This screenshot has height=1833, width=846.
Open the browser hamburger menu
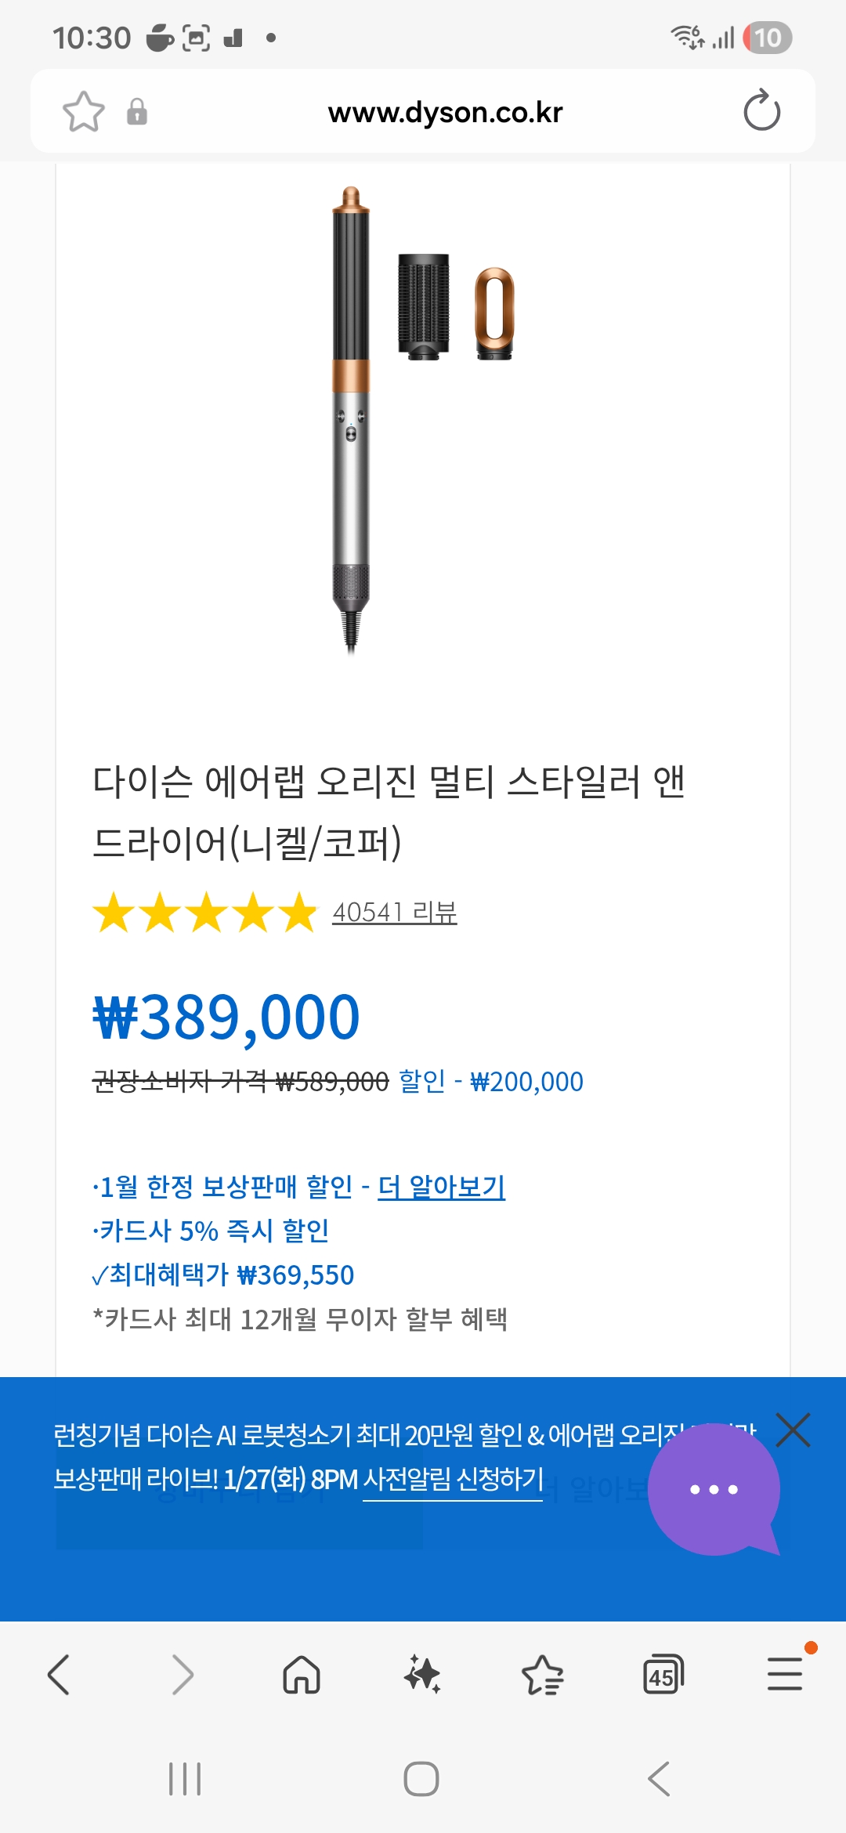(784, 1675)
